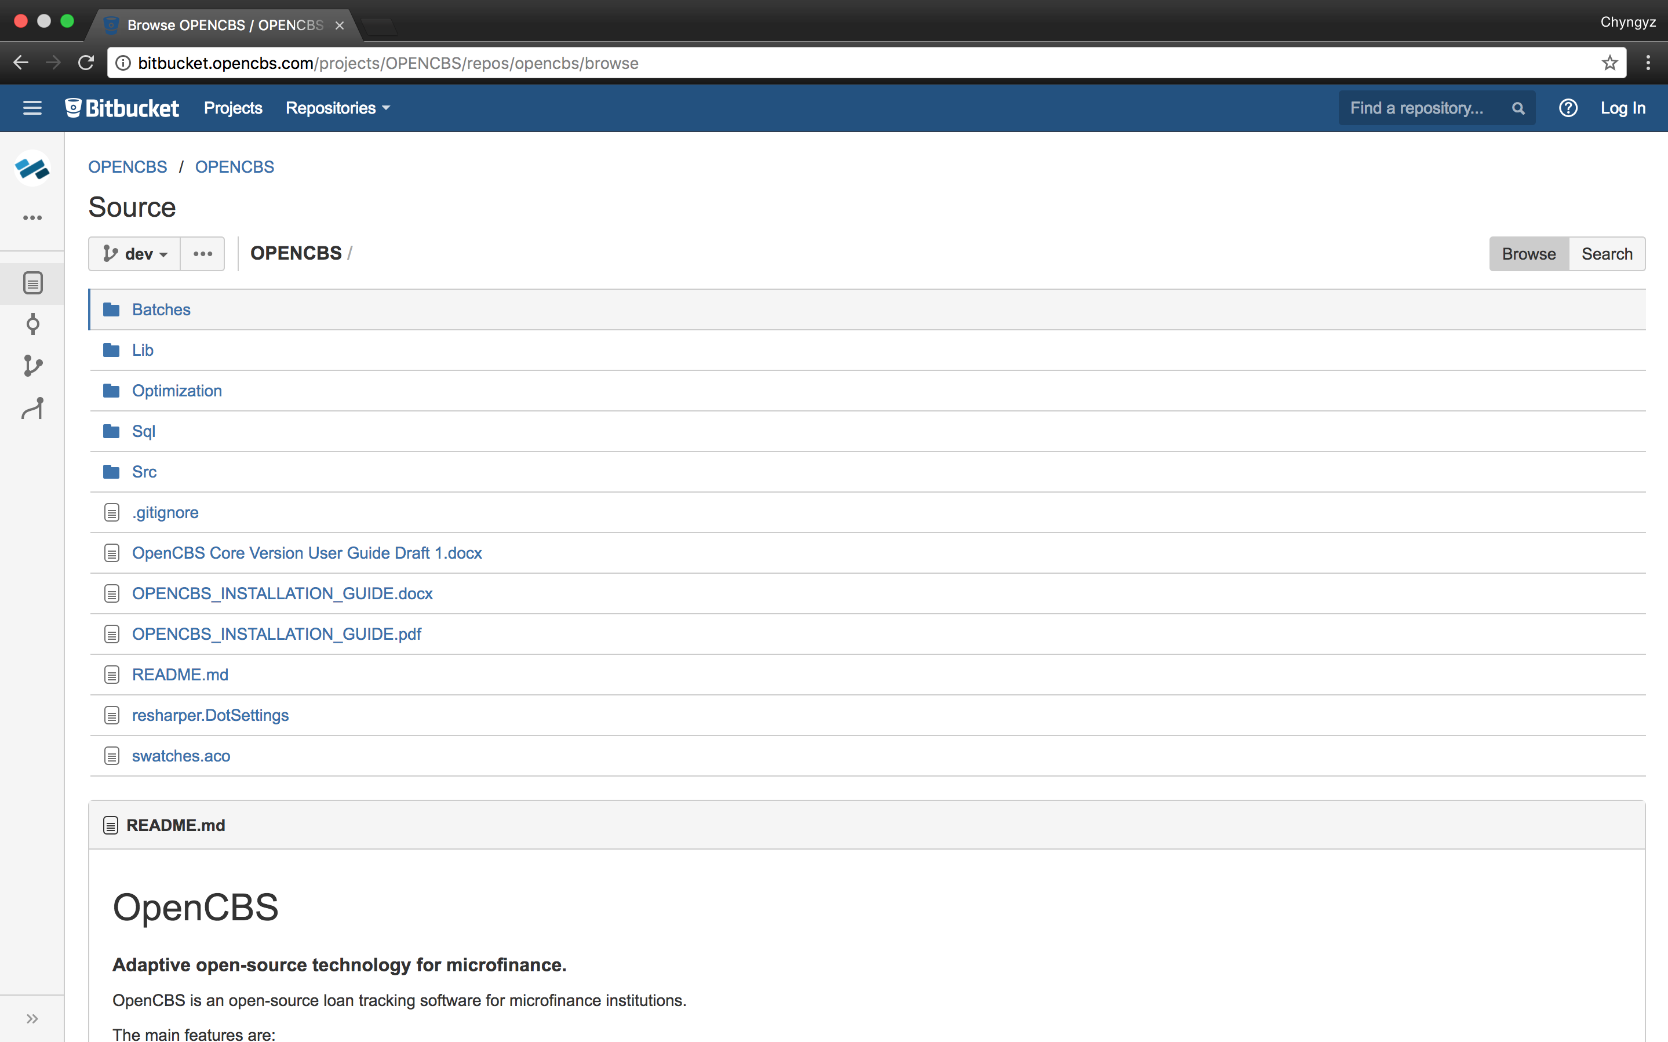This screenshot has height=1042, width=1668.
Task: Open the Commits icon in the sidebar
Action: pos(32,324)
